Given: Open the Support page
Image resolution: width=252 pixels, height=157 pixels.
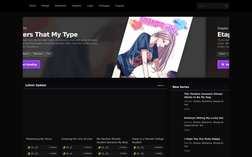Looking at the screenshot, I should point(120,6).
